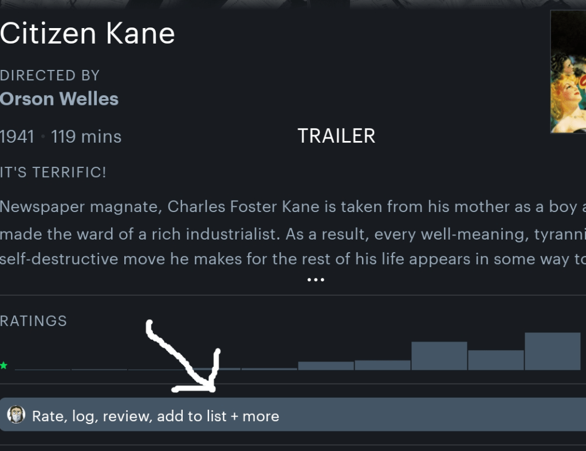Select the third bar from right in histogram
586x451 pixels.
(x=439, y=355)
